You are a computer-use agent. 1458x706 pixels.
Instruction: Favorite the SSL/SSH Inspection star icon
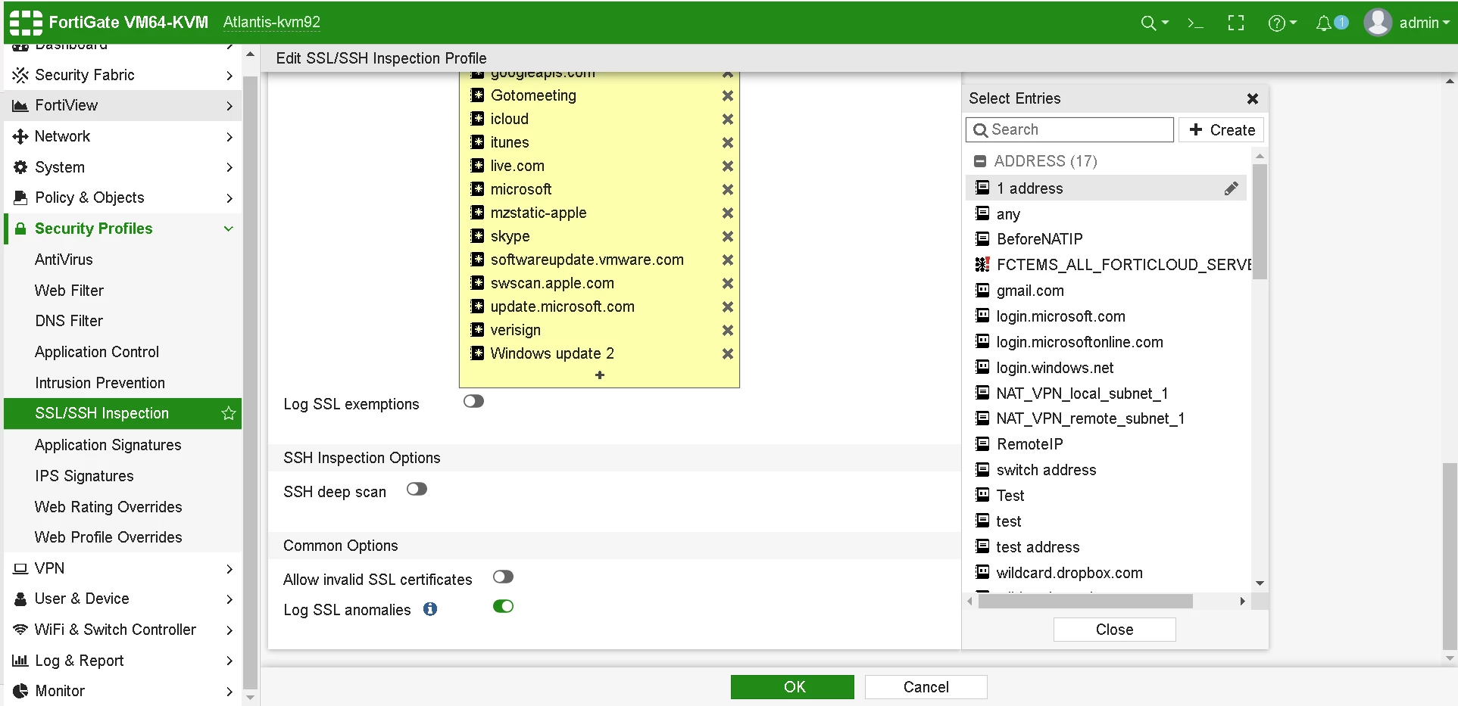pyautogui.click(x=229, y=413)
